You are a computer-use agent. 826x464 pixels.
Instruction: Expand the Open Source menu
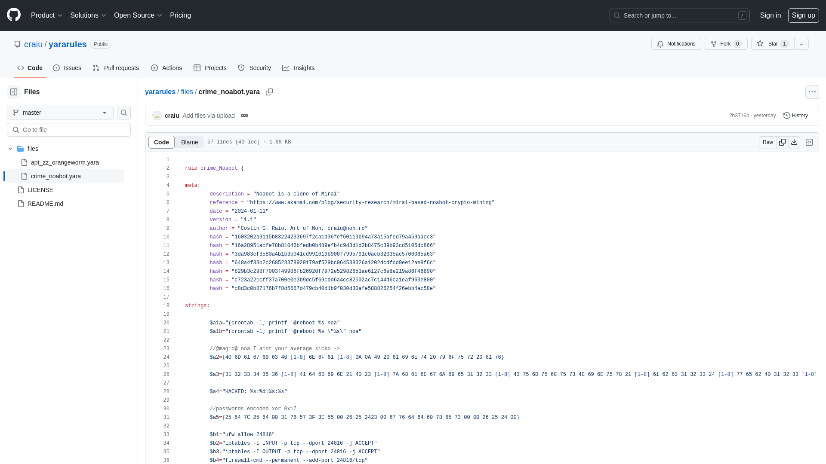138,15
